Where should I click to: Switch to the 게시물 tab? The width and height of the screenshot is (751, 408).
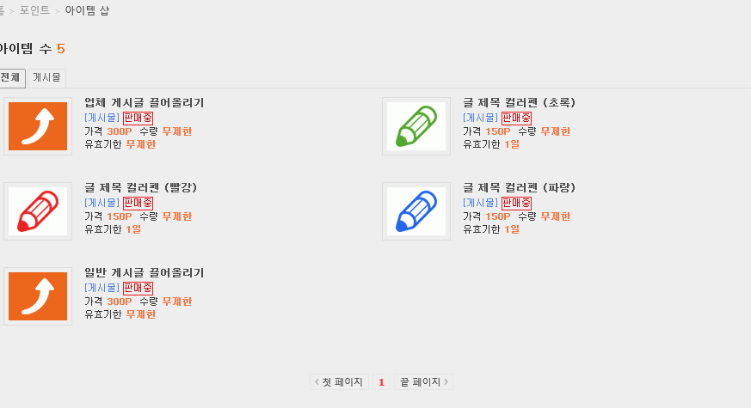click(46, 77)
